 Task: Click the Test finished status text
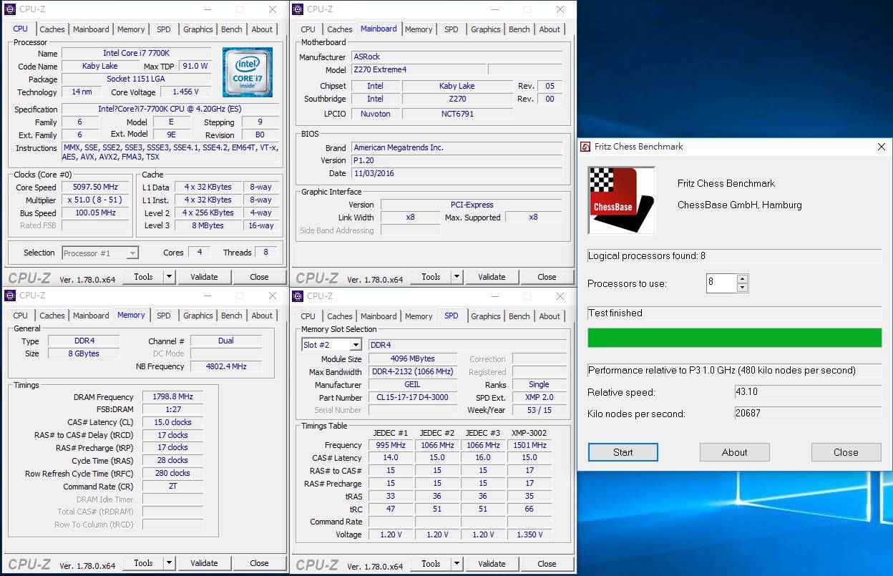[x=615, y=313]
